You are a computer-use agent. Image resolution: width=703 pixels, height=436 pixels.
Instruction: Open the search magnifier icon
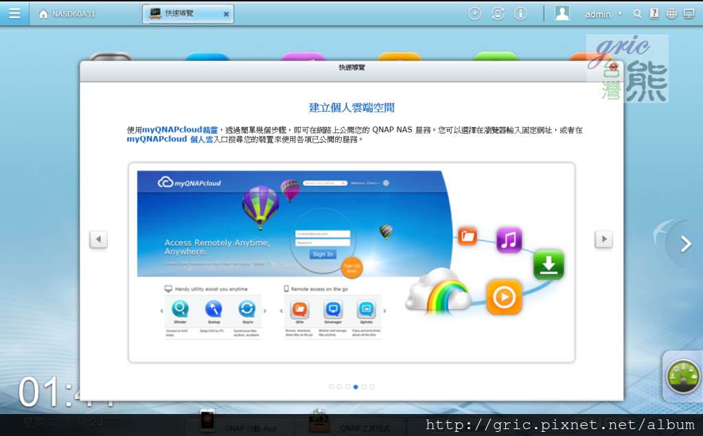click(x=637, y=14)
